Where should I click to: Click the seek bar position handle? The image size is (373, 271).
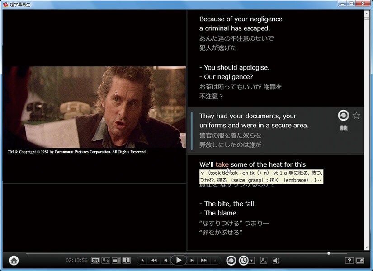pyautogui.click(x=329, y=254)
